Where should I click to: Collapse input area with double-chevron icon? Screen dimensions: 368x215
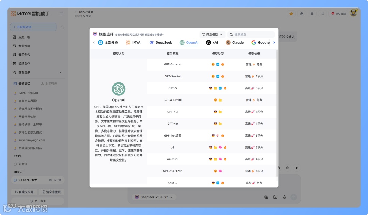pyautogui.click(x=297, y=168)
